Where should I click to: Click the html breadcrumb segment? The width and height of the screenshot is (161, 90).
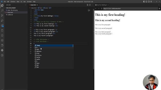(40, 8)
